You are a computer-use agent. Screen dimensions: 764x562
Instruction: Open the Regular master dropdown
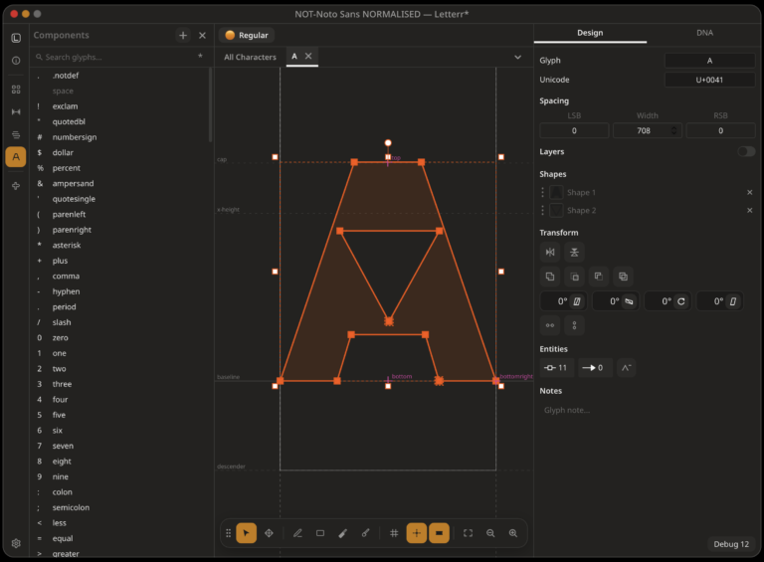(x=247, y=35)
